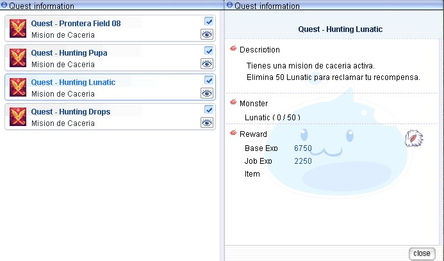Click the Lunatic monster sprite in Reward

click(414, 138)
